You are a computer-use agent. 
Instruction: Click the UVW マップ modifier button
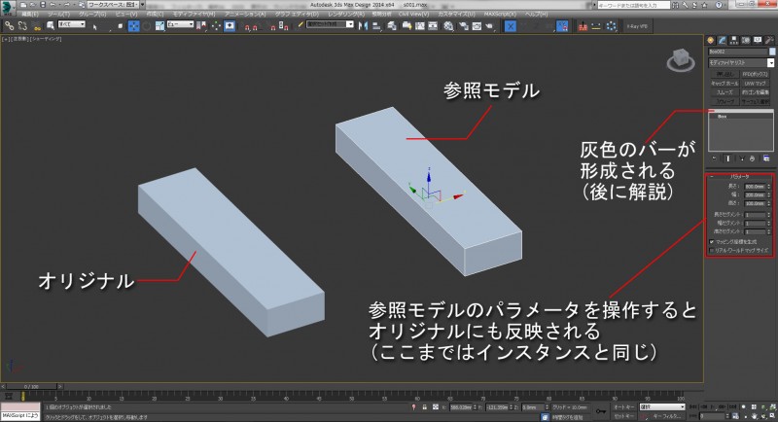click(x=756, y=82)
